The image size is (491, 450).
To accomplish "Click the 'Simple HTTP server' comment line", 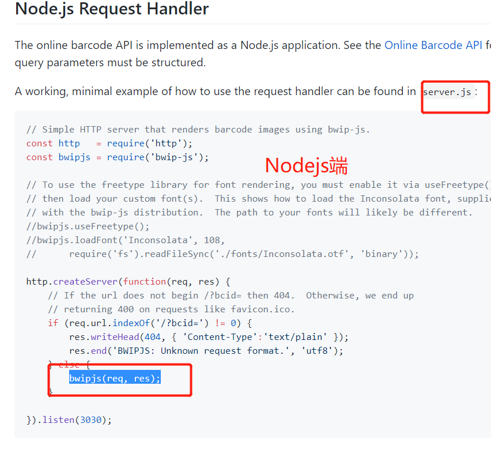I will pyautogui.click(x=198, y=129).
